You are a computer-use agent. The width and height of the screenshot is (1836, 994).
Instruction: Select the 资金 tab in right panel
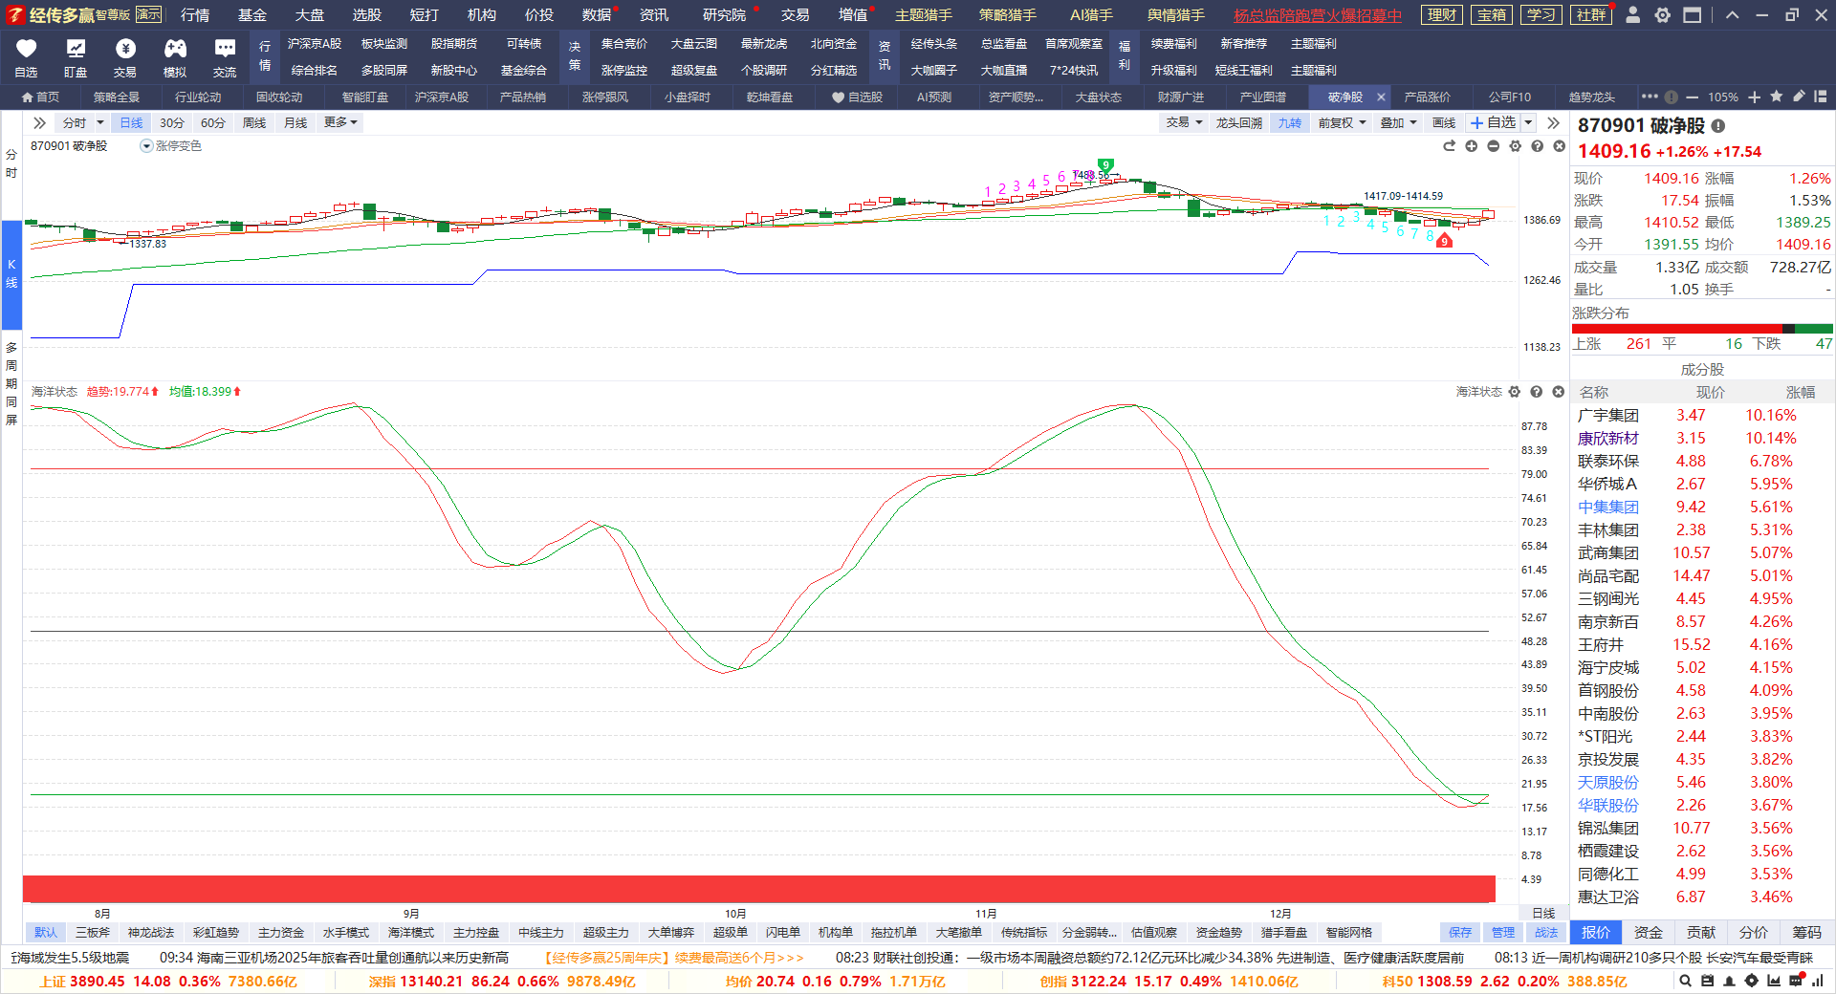click(1648, 933)
